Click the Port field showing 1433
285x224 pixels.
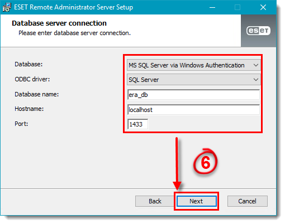(138, 124)
